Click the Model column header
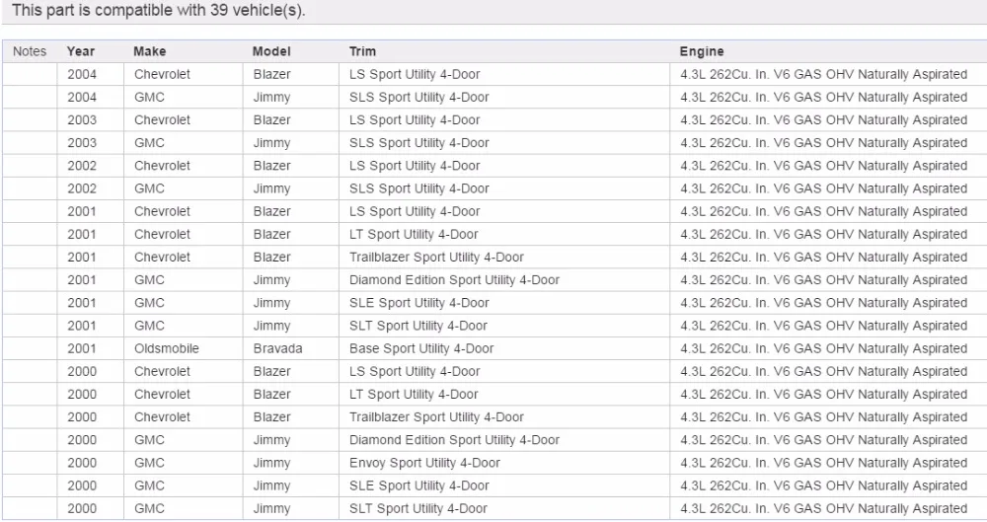The image size is (987, 522). [271, 51]
